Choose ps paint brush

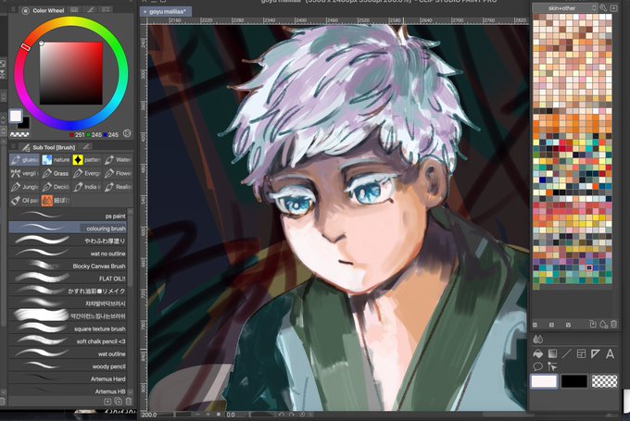(x=68, y=216)
